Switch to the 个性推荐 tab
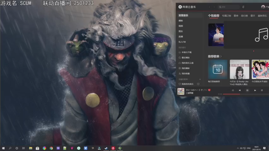The height and width of the screenshot is (151, 269). click(x=214, y=16)
